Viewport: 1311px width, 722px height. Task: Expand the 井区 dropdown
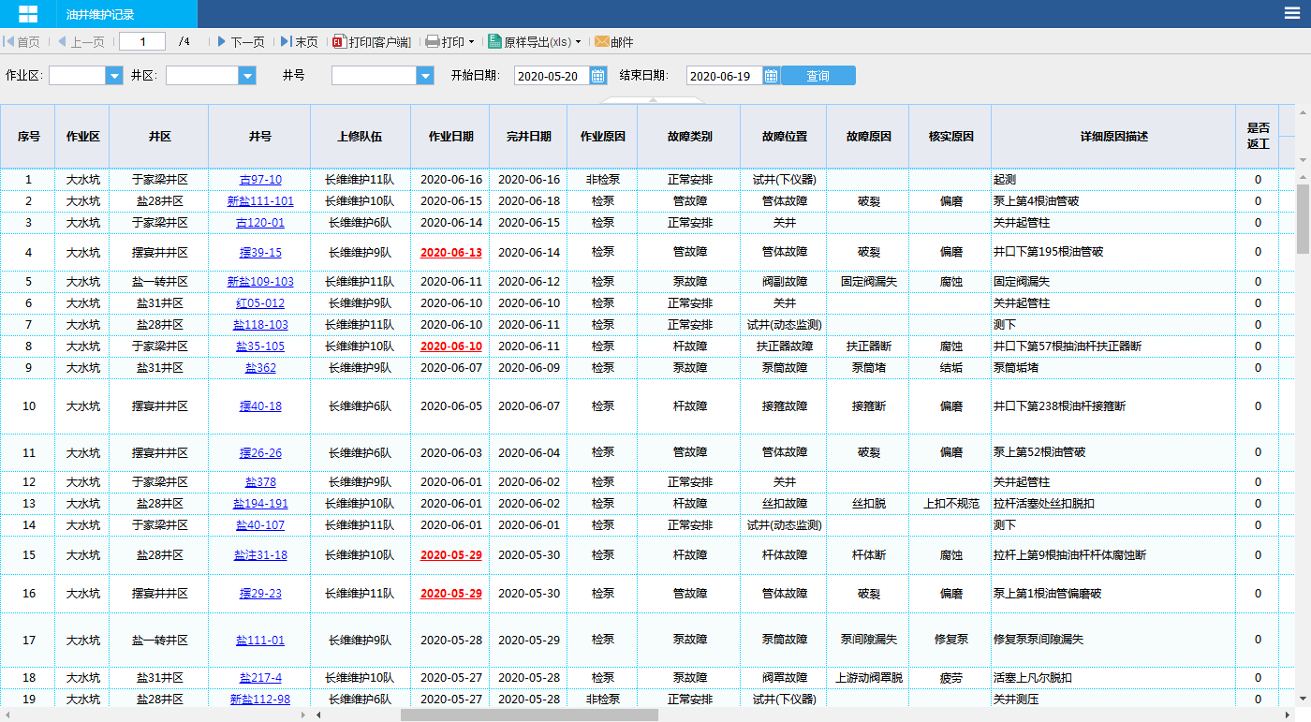coord(247,76)
